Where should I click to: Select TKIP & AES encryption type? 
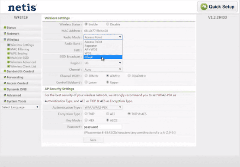point(129,114)
